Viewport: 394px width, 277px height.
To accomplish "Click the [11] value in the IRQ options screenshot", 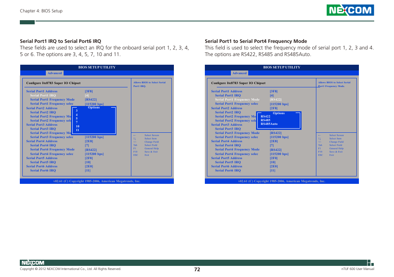I will pyautogui.click(x=88, y=170).
